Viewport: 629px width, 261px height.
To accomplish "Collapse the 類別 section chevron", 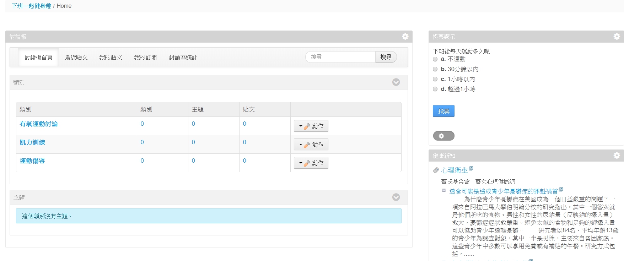I will coord(396,82).
